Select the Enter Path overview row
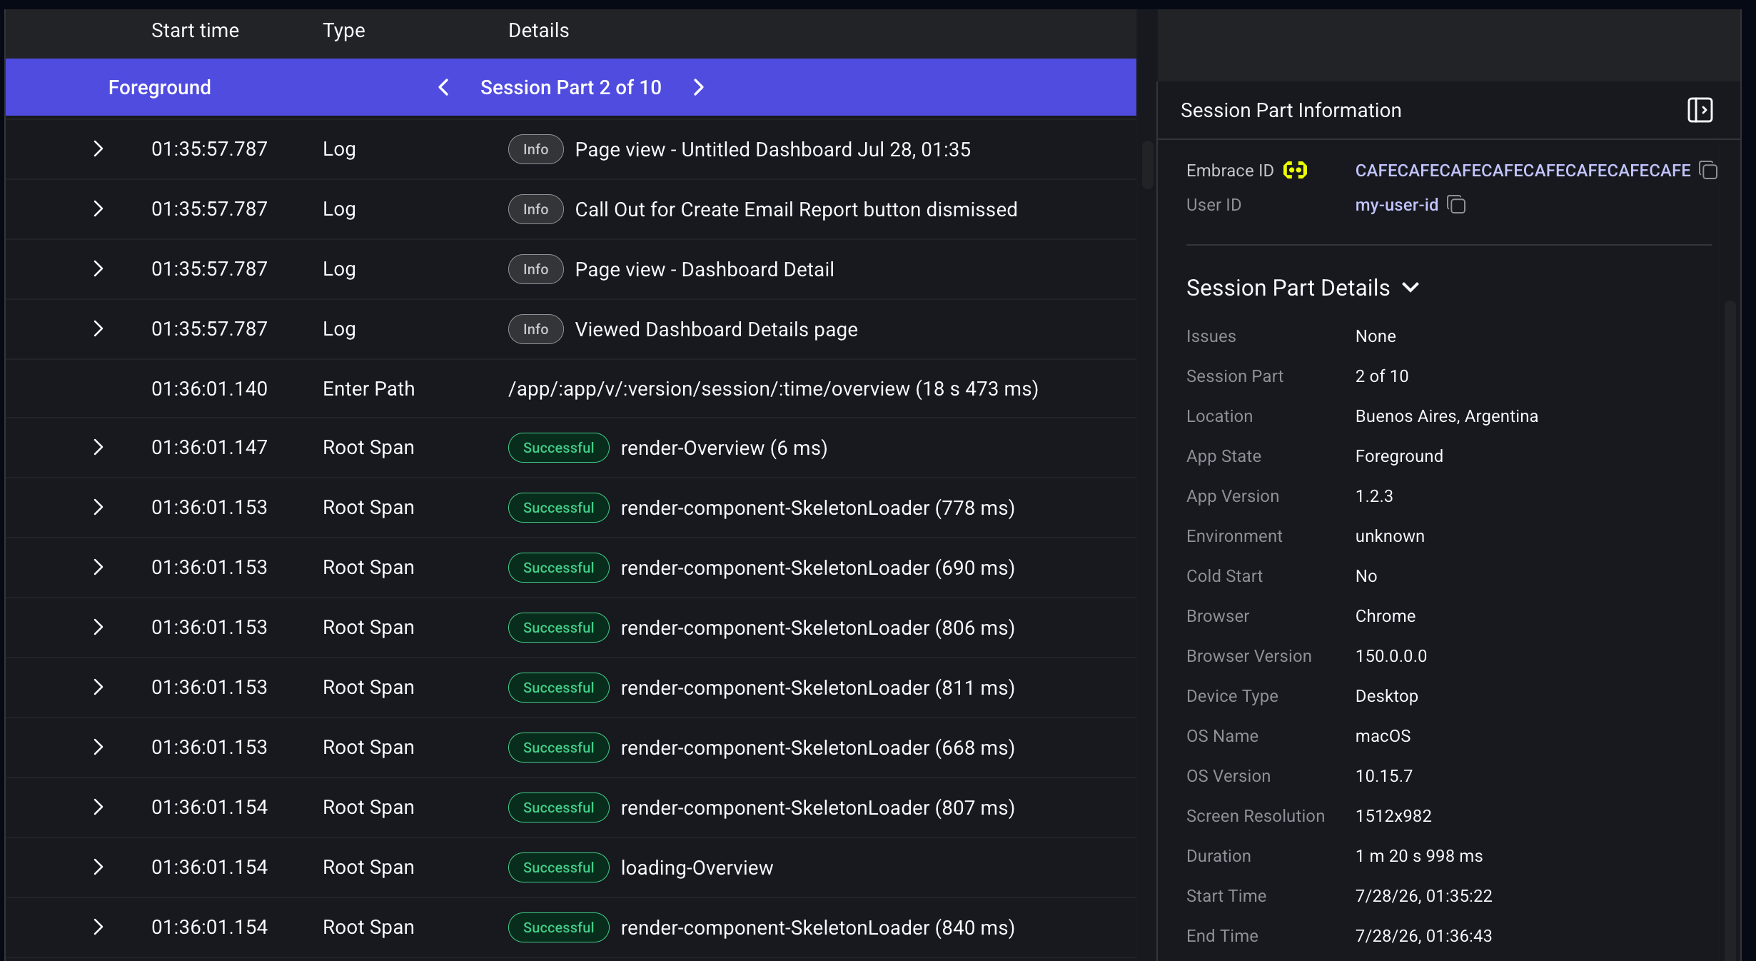Viewport: 1756px width, 961px height. tap(571, 388)
